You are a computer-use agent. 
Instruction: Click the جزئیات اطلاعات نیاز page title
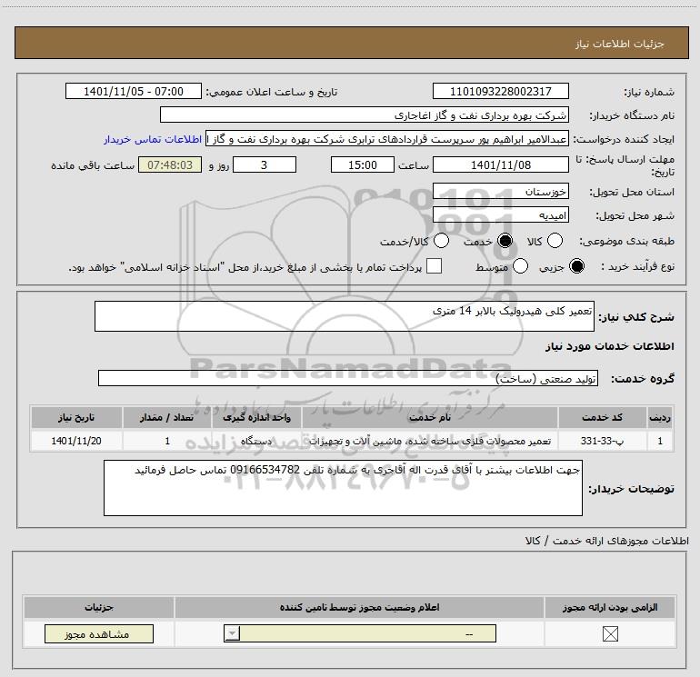(x=619, y=44)
